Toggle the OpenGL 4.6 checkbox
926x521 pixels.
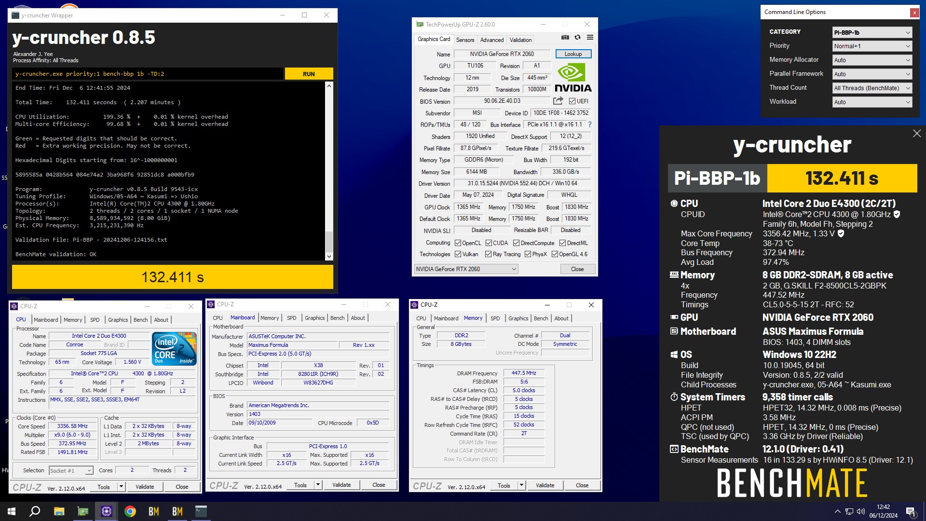(555, 254)
